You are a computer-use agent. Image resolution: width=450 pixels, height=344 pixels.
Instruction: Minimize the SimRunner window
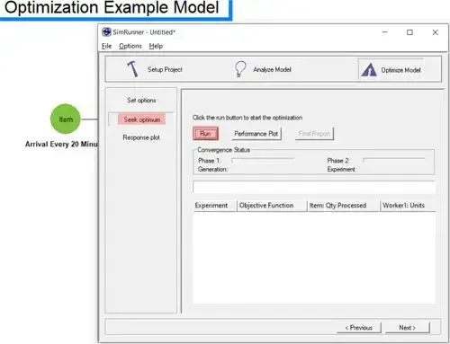click(385, 32)
